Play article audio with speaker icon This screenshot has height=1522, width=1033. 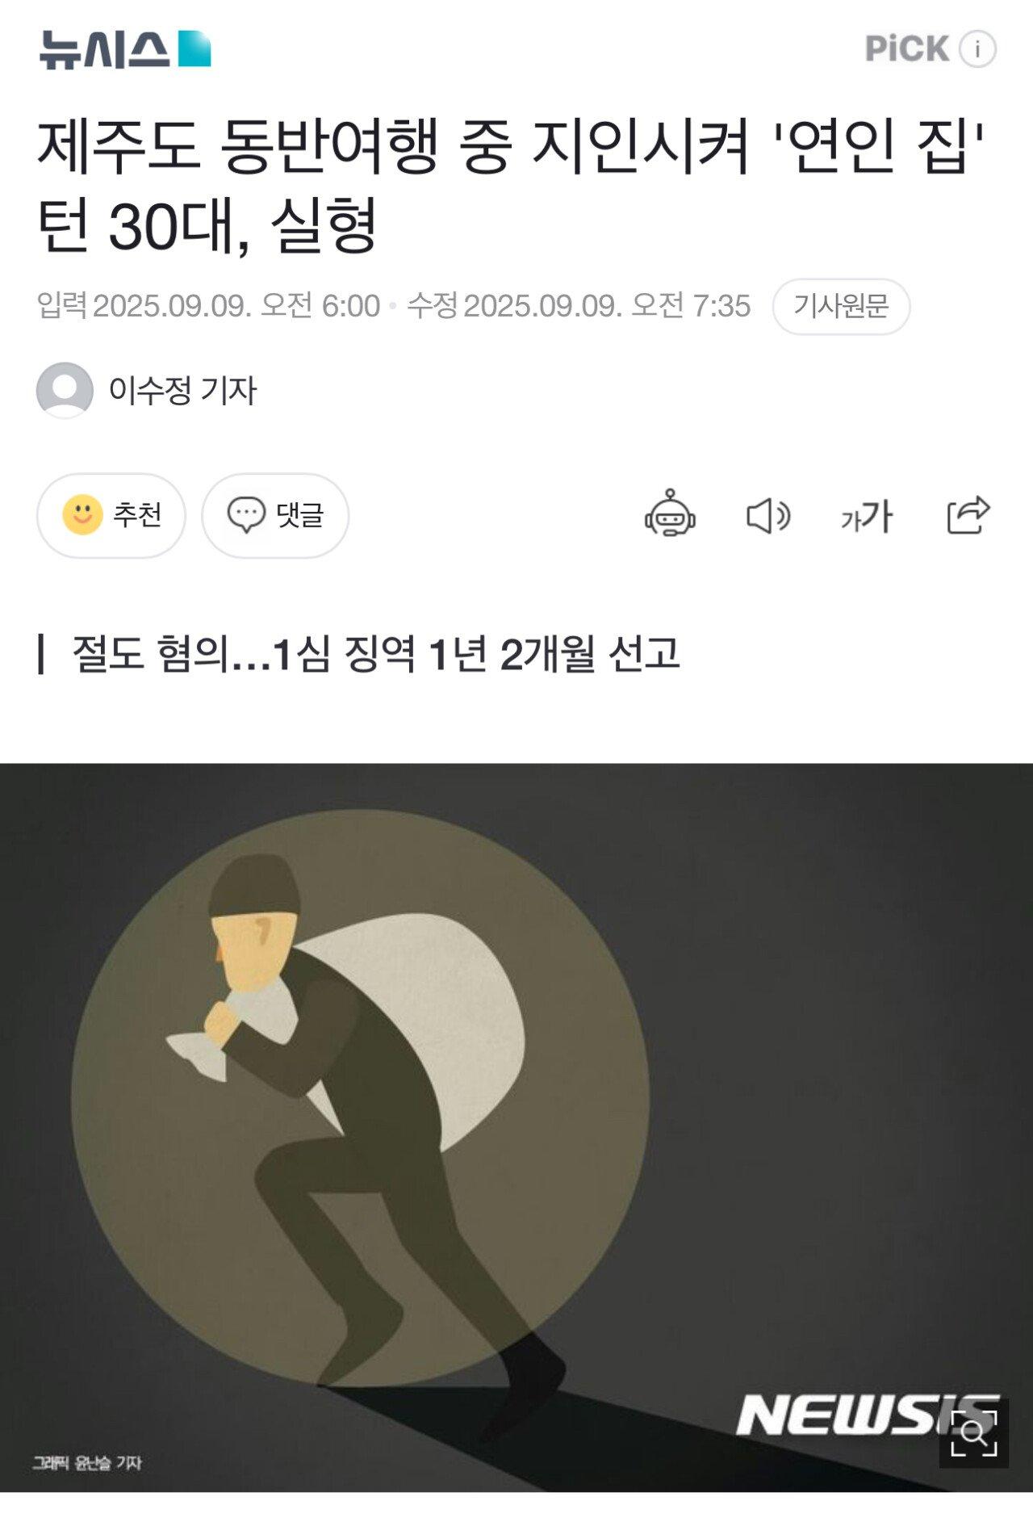(768, 515)
